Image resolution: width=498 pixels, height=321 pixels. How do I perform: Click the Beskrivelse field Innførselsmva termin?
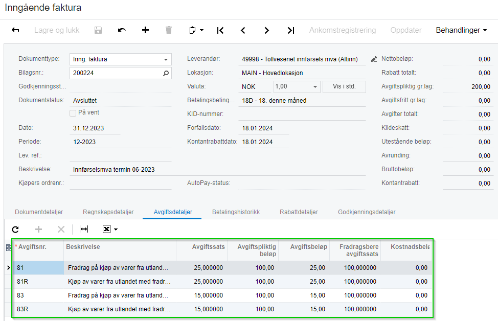(x=218, y=170)
